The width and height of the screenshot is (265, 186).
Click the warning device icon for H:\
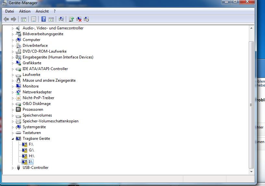(x=25, y=156)
